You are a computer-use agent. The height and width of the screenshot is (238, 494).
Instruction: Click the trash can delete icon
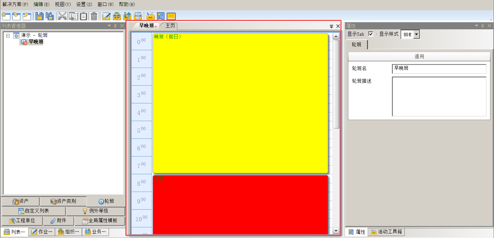pyautogui.click(x=94, y=16)
